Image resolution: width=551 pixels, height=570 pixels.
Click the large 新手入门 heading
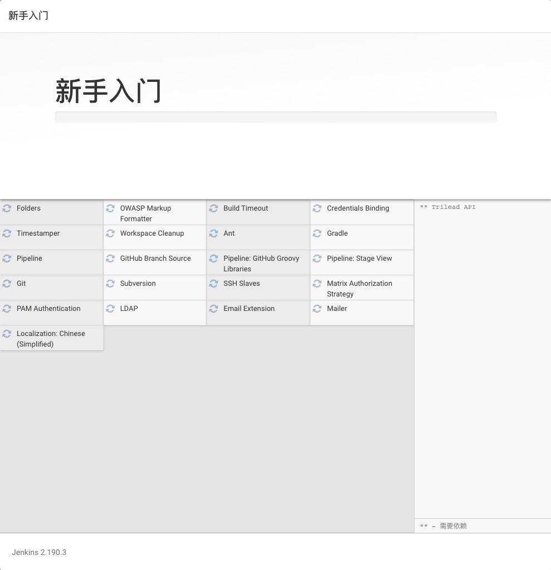[108, 91]
